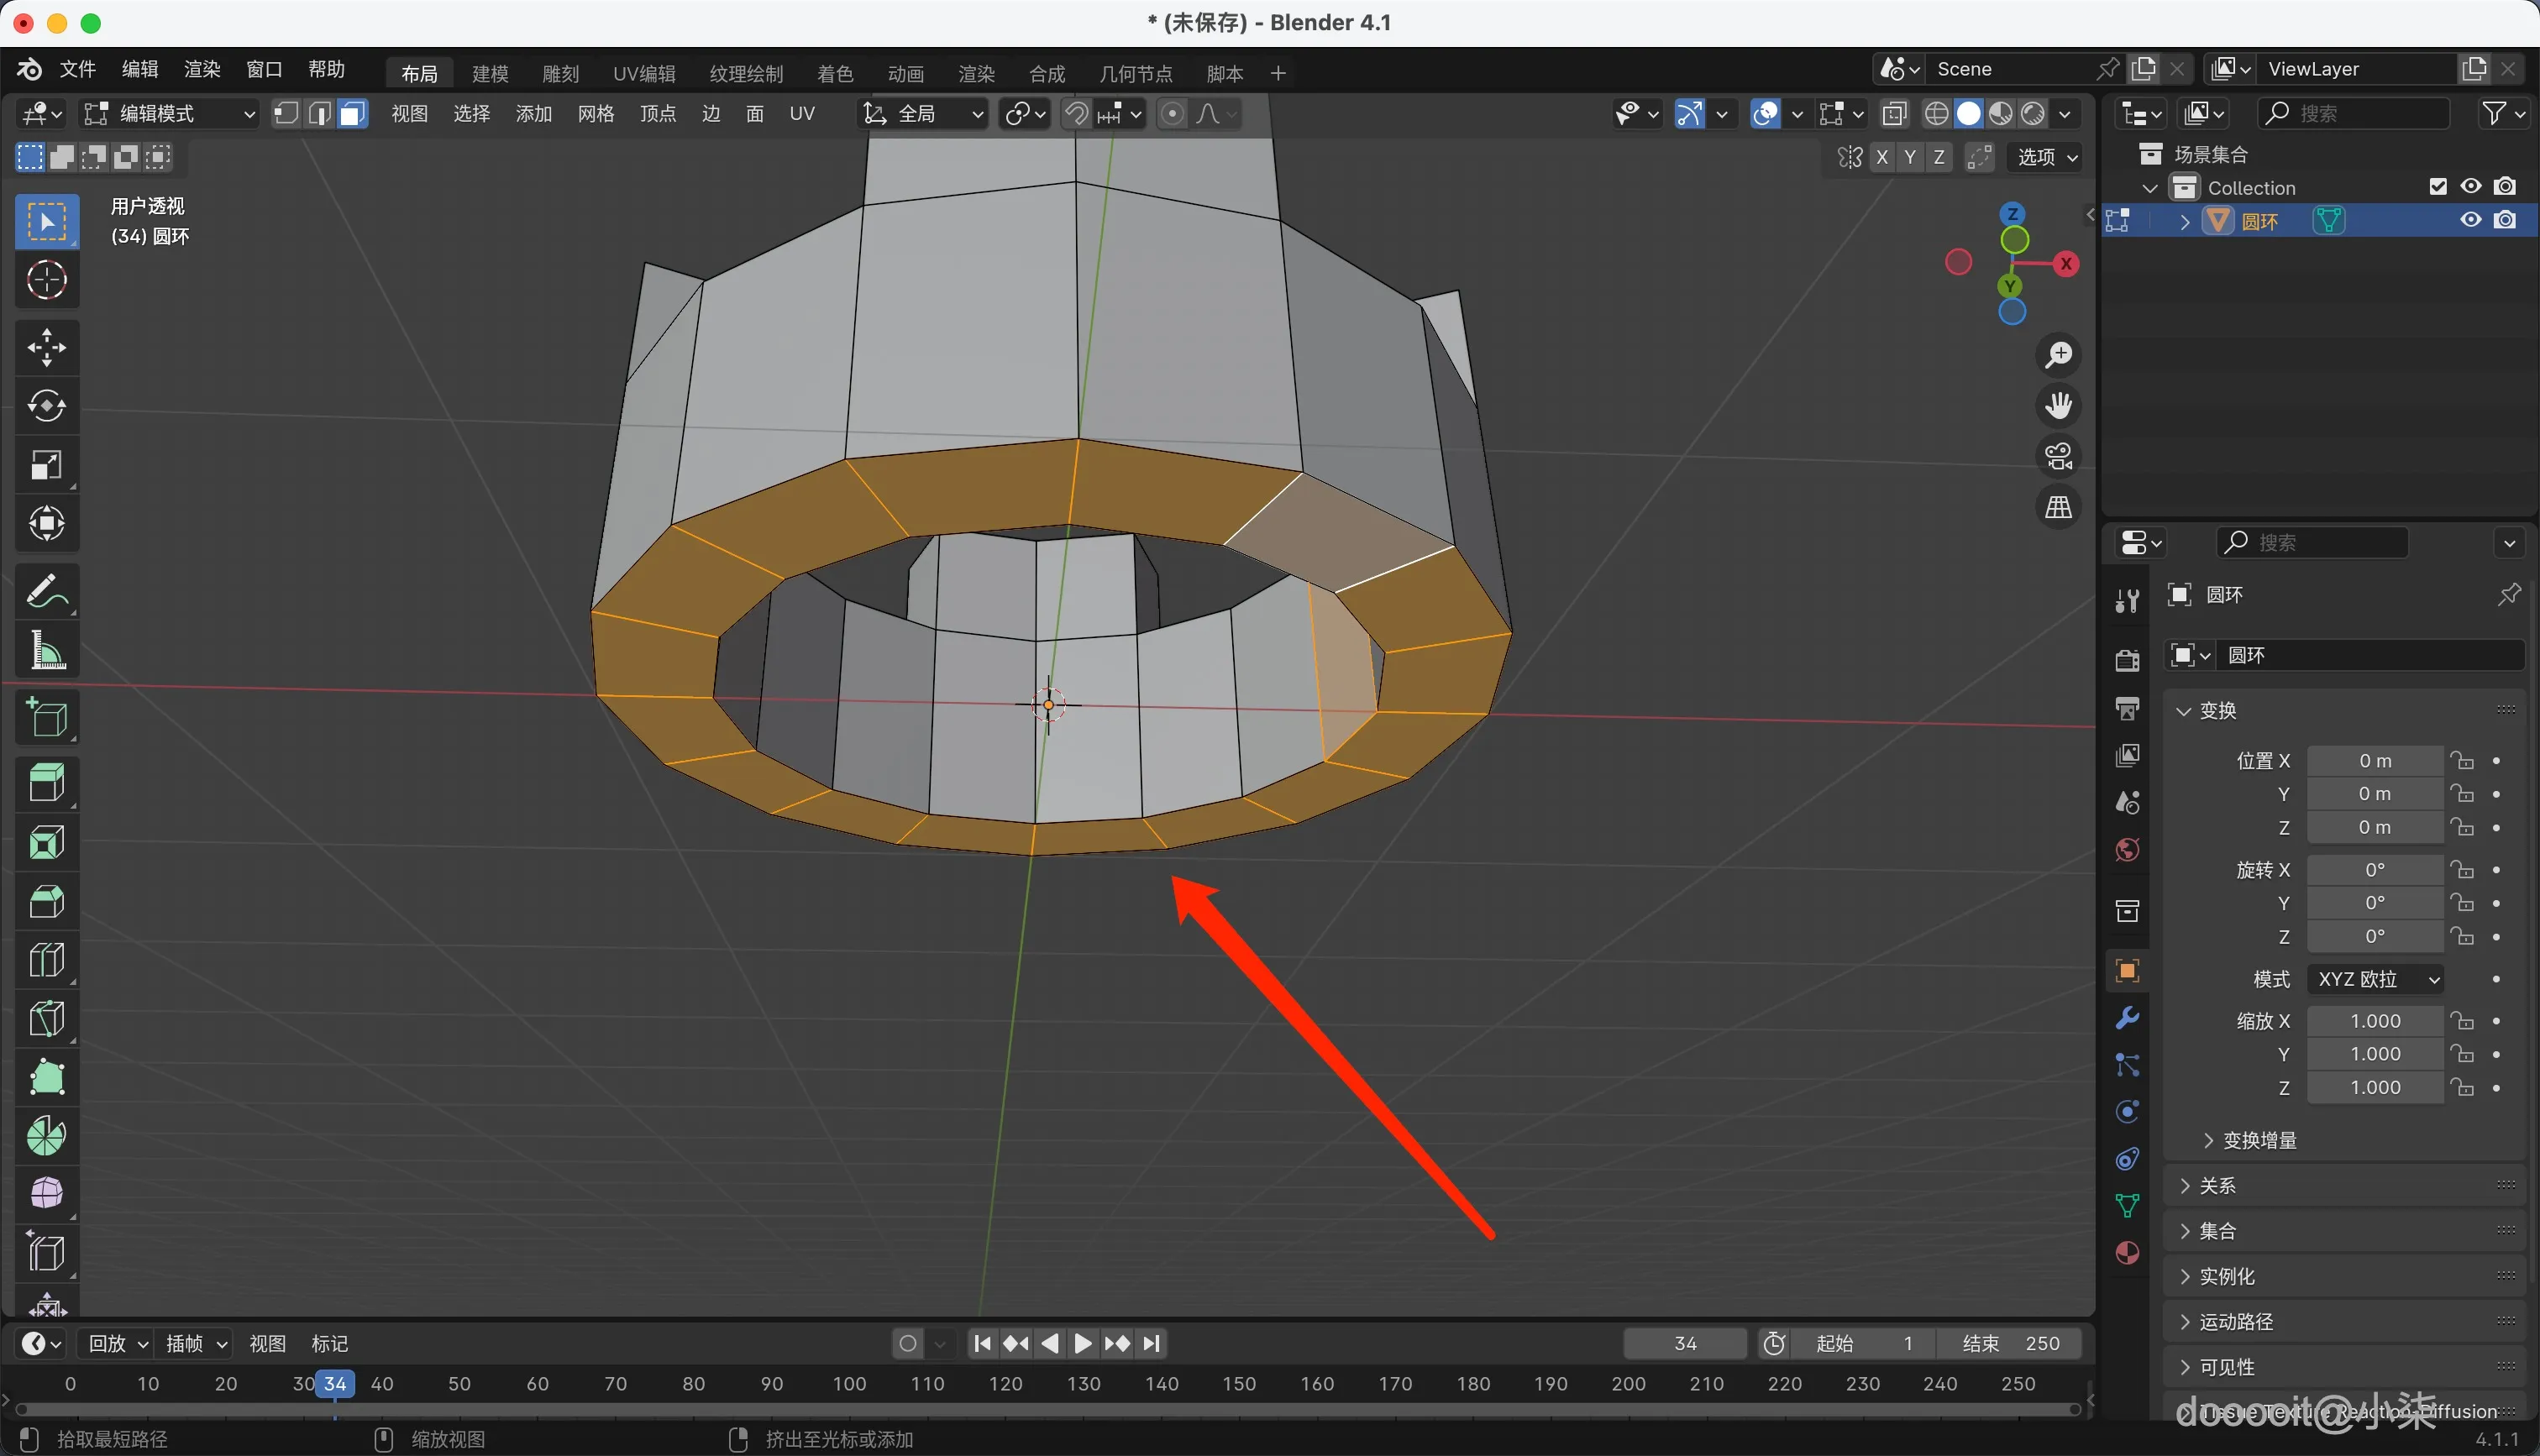
Task: Toggle camera view in viewport
Action: point(2058,457)
